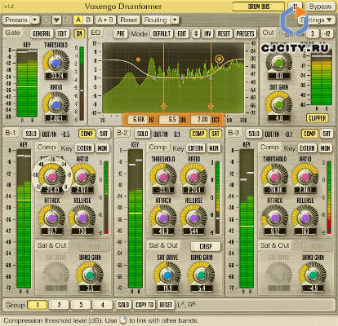Toggle COMP on band B-2
Viewport: 338px width, 326px height.
198,134
